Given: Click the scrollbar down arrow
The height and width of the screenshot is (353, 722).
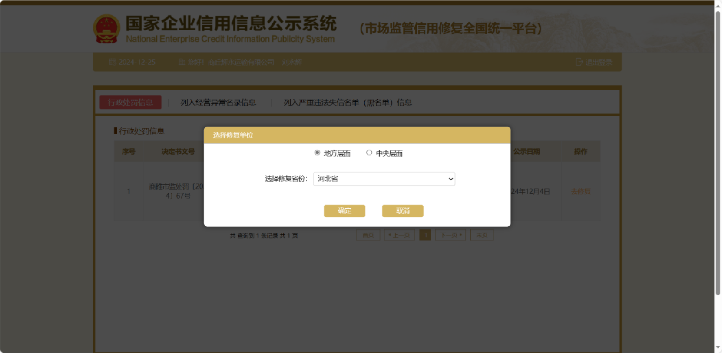Looking at the screenshot, I should [x=718, y=348].
